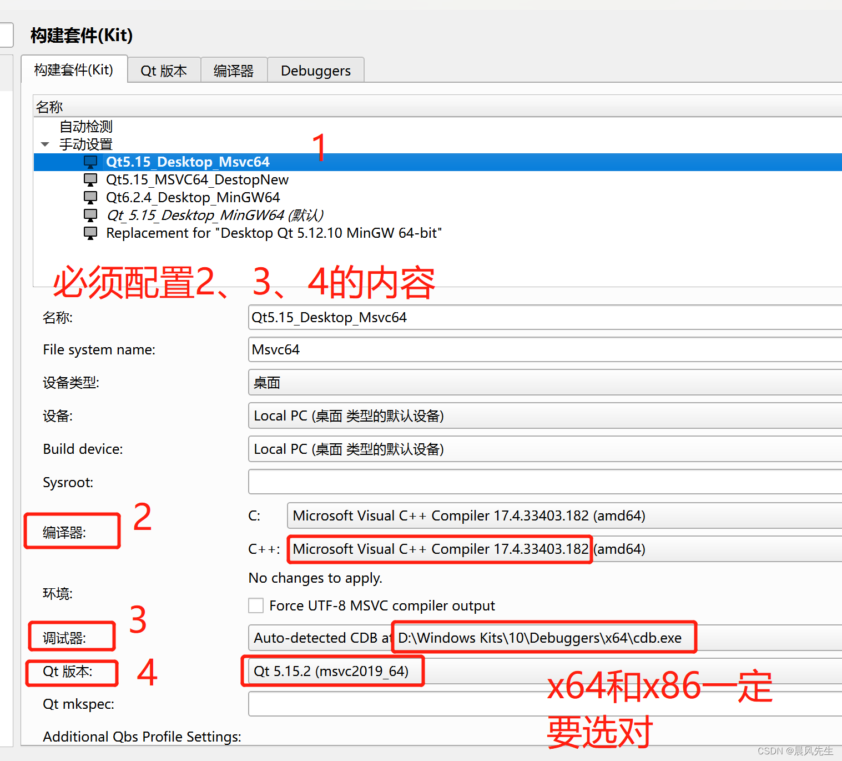Select kit Qt5.15_Desktop_Msvc64 in the list
The width and height of the screenshot is (842, 761).
pos(438,162)
